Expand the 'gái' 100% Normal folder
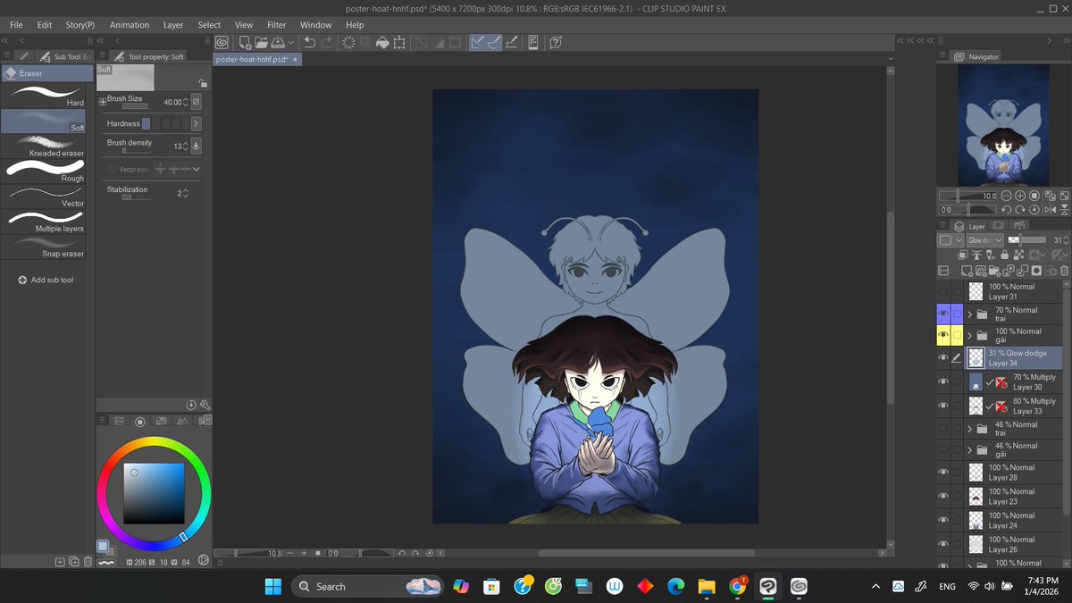 (970, 336)
